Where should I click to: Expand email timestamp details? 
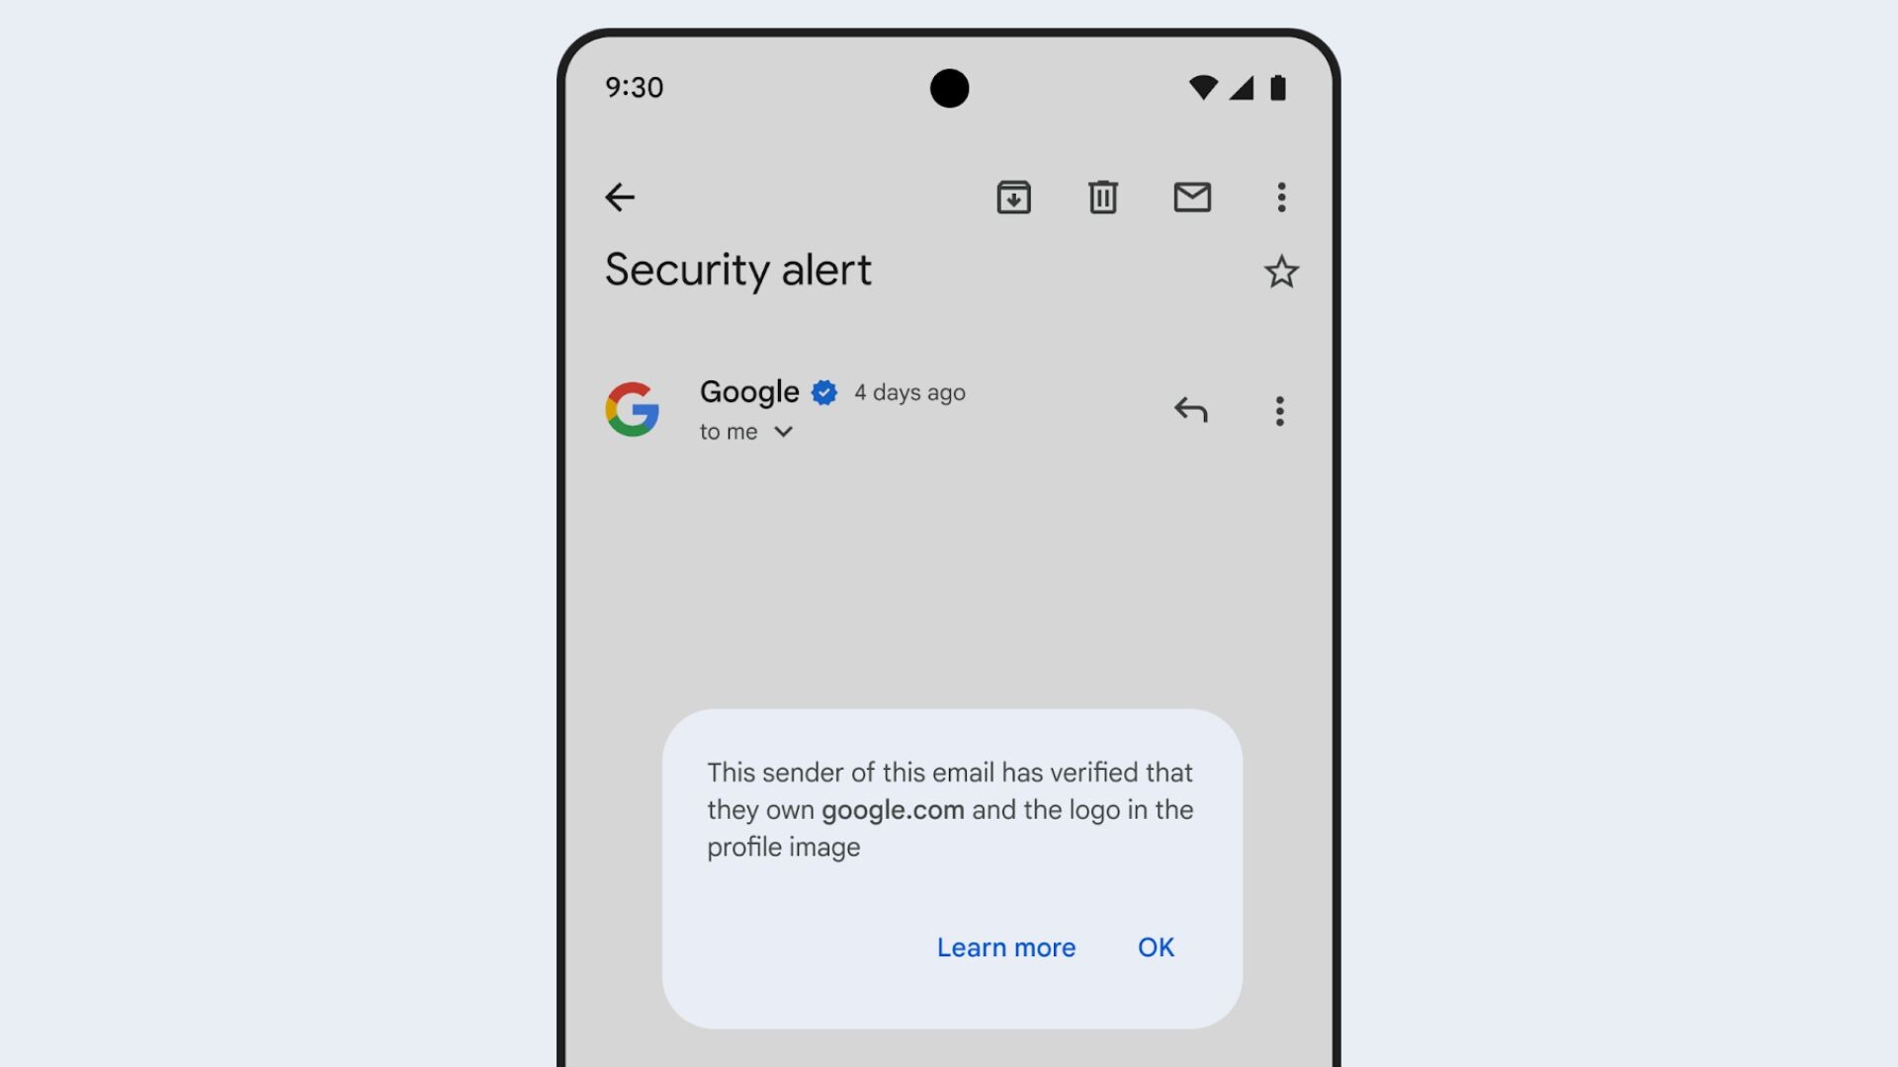908,392
